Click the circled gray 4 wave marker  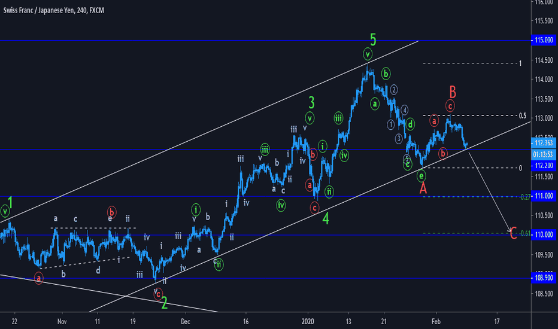[404, 110]
